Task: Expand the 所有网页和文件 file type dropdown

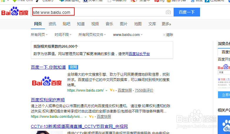Action: 92,35
